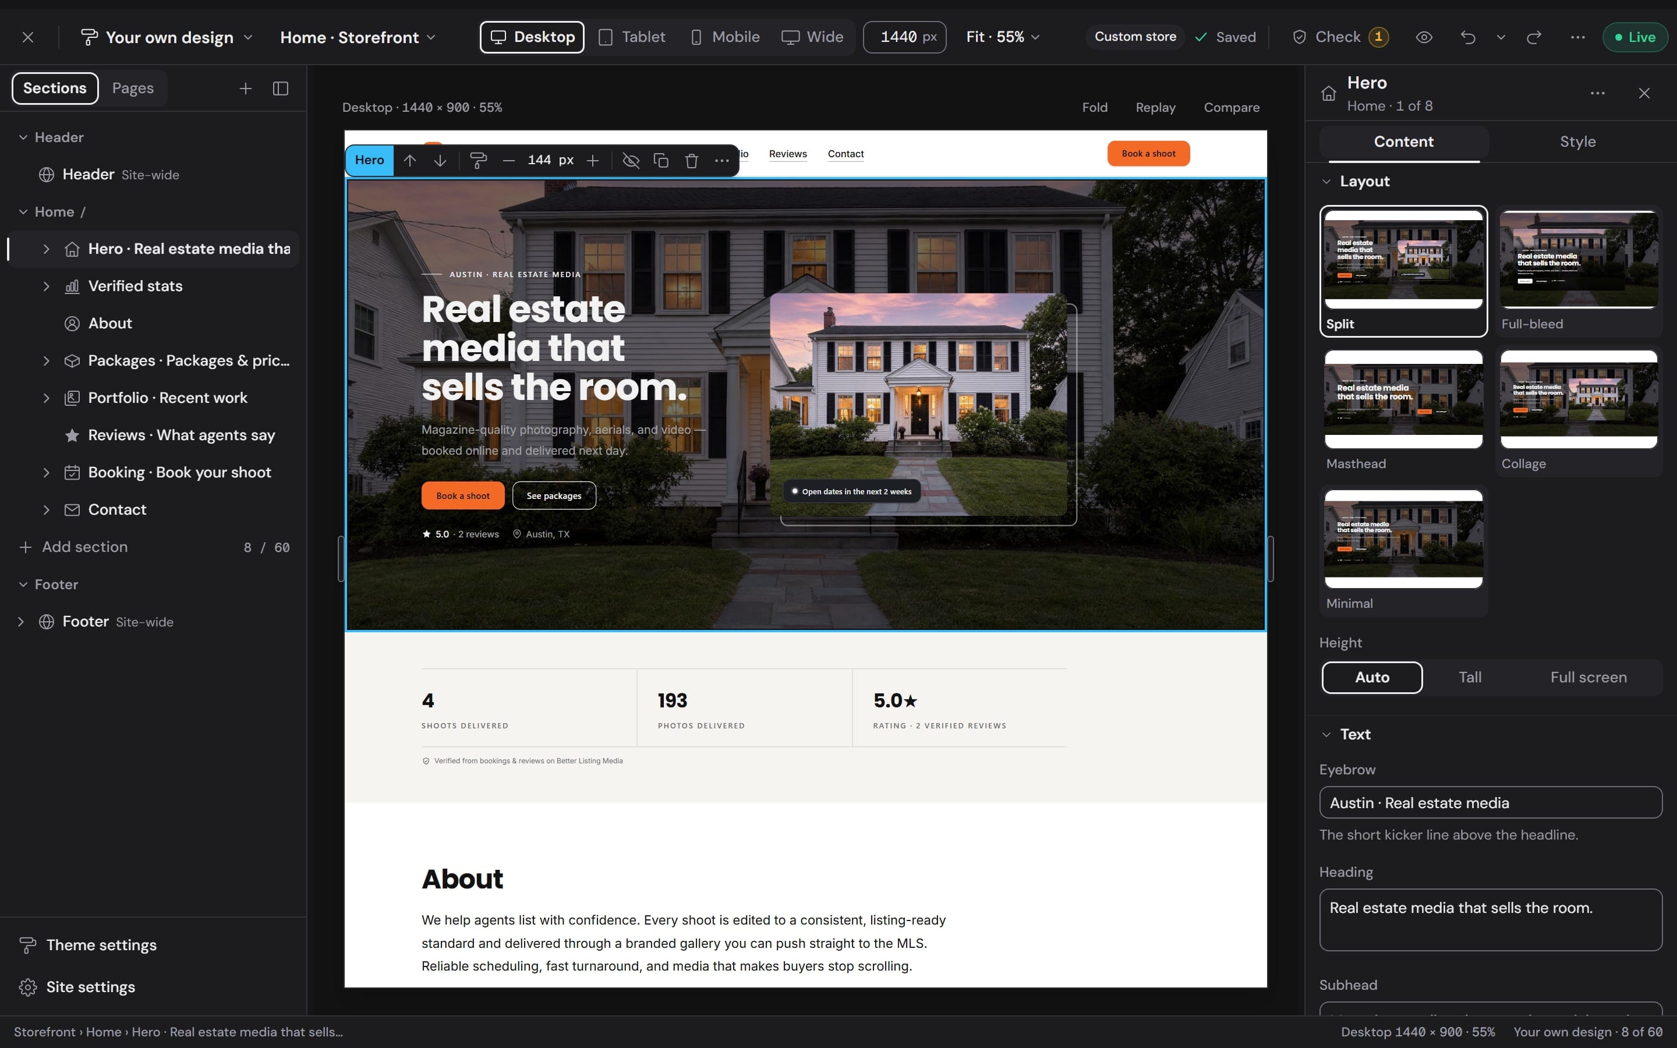Expand the Footer Site-wide row
Image resolution: width=1677 pixels, height=1048 pixels.
(x=21, y=622)
